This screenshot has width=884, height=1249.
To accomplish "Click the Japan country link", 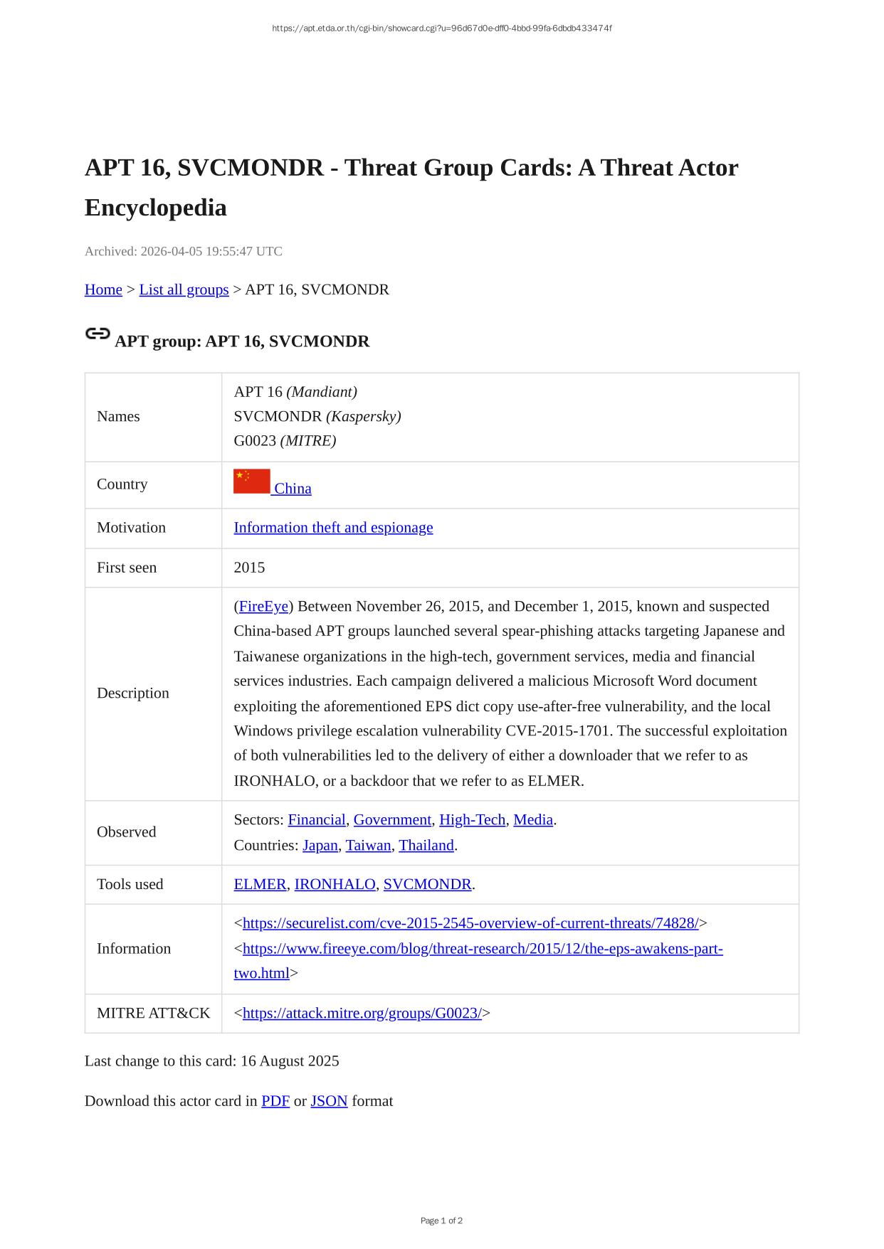I will coord(320,846).
